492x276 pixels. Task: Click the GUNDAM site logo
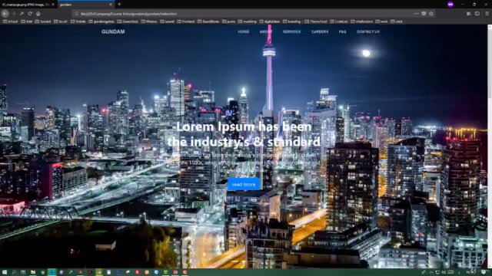(113, 31)
